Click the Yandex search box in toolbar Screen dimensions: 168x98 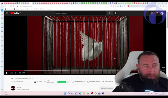click(143, 6)
